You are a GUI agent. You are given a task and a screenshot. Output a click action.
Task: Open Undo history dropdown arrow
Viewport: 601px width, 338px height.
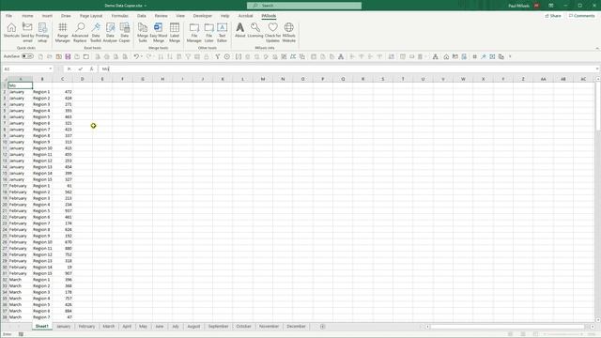(142, 56)
